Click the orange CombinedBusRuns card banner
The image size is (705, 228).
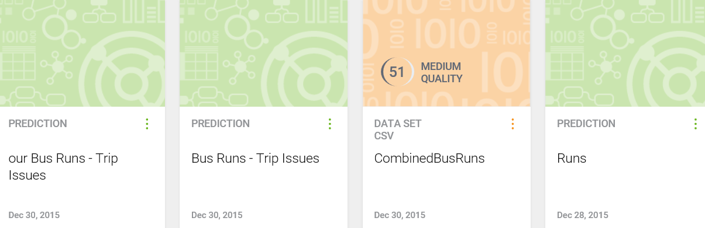pyautogui.click(x=446, y=53)
